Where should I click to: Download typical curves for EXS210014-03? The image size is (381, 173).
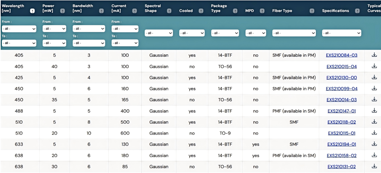374,99
